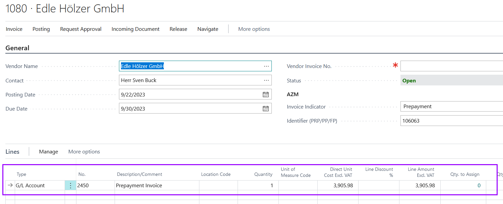Open the Request Approval menu
The image size is (503, 204).
tap(81, 29)
